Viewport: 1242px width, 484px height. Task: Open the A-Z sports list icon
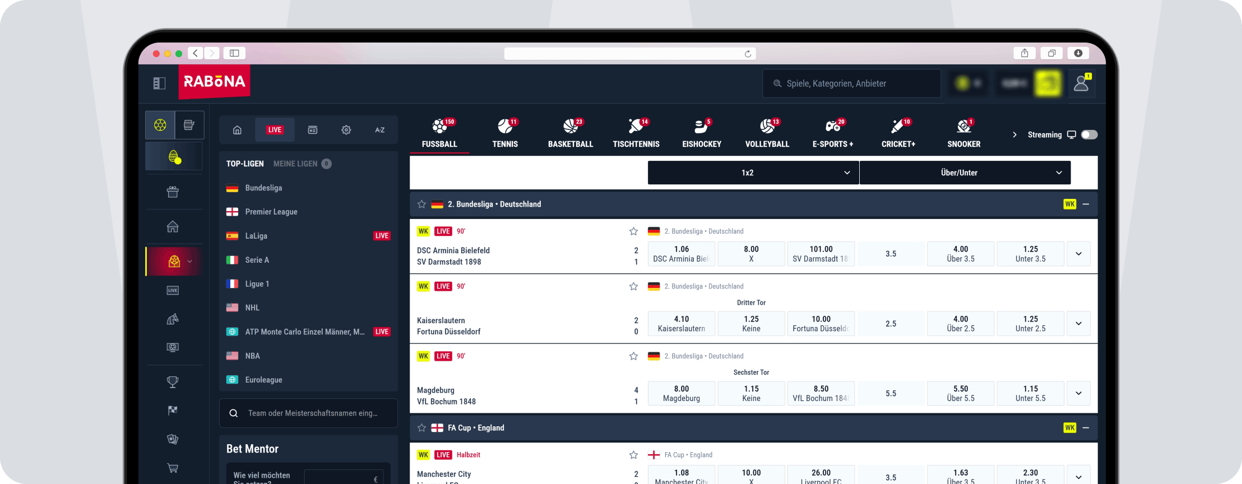[380, 130]
